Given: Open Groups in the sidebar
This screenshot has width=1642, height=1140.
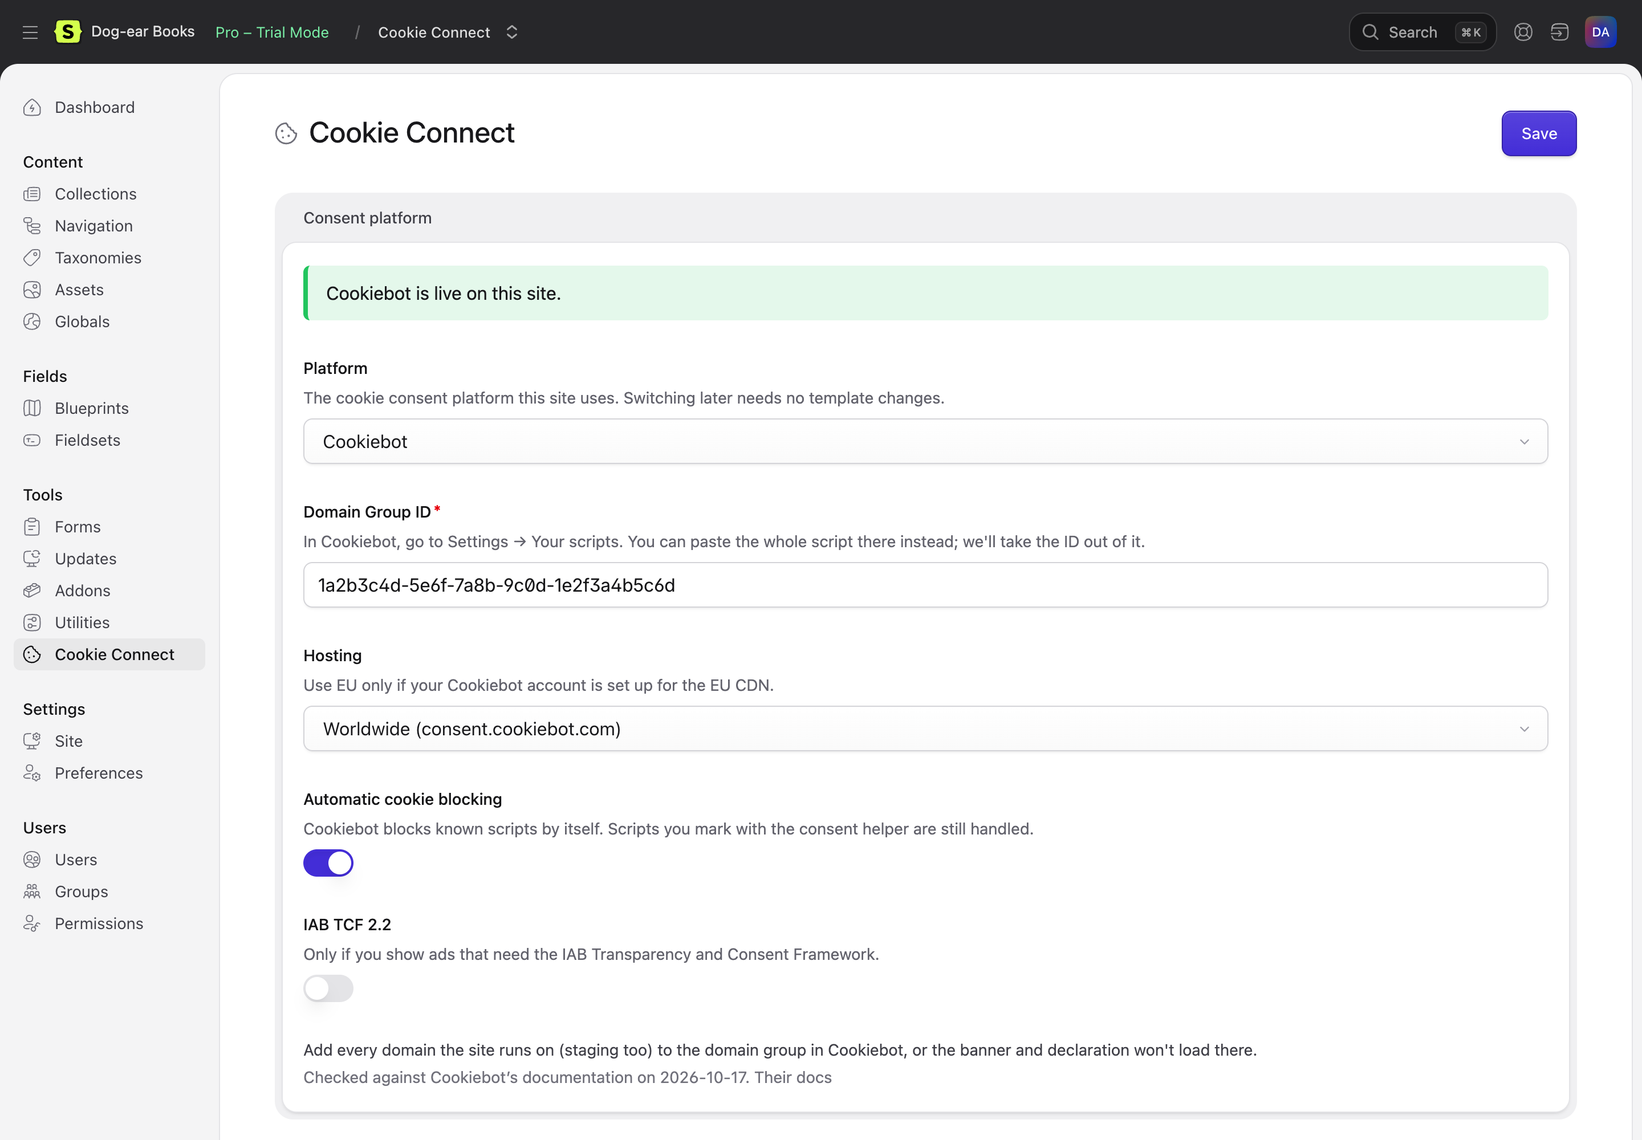Looking at the screenshot, I should (109, 891).
